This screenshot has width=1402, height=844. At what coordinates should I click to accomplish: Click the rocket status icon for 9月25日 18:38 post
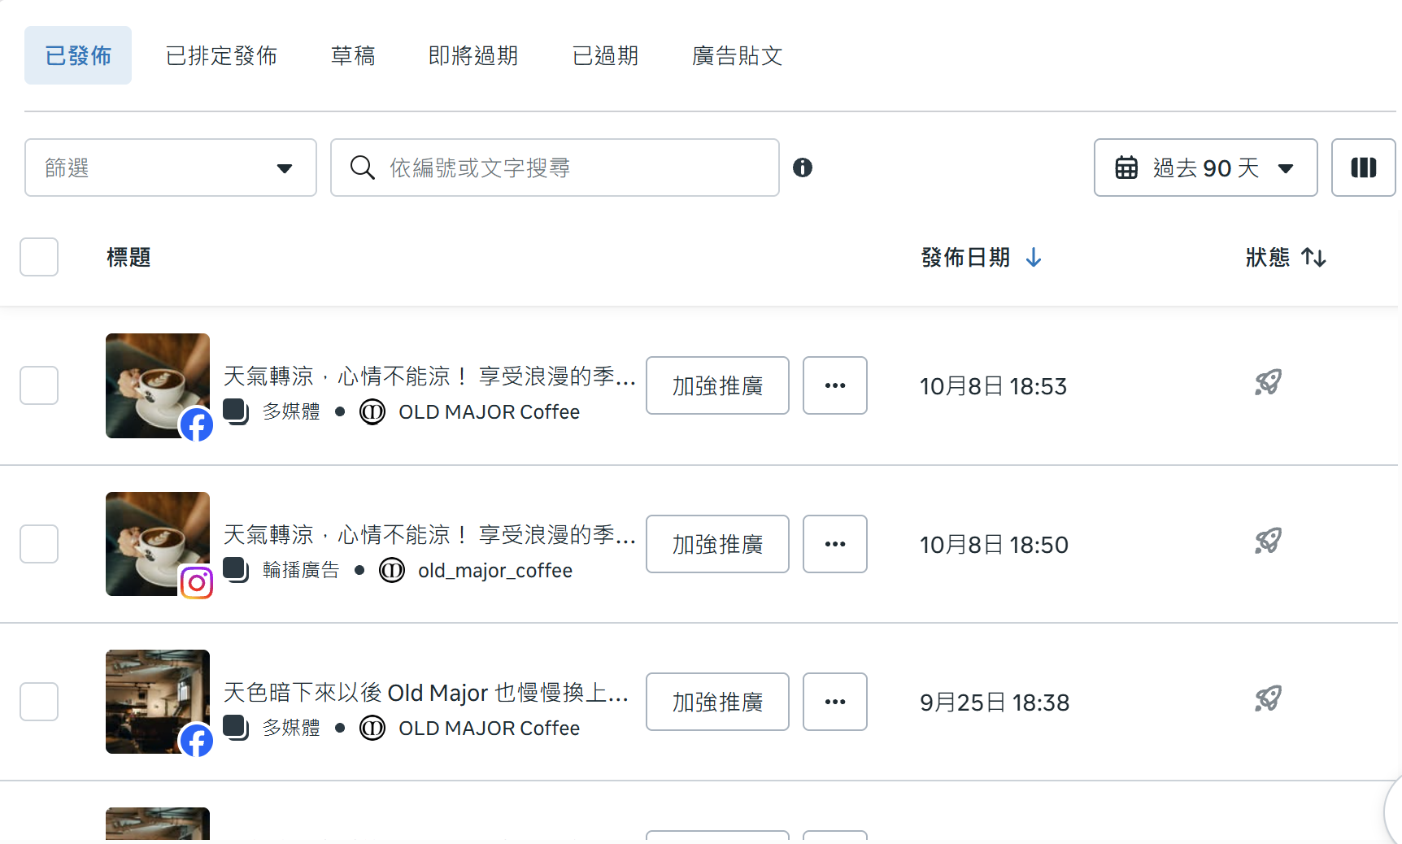1268,699
